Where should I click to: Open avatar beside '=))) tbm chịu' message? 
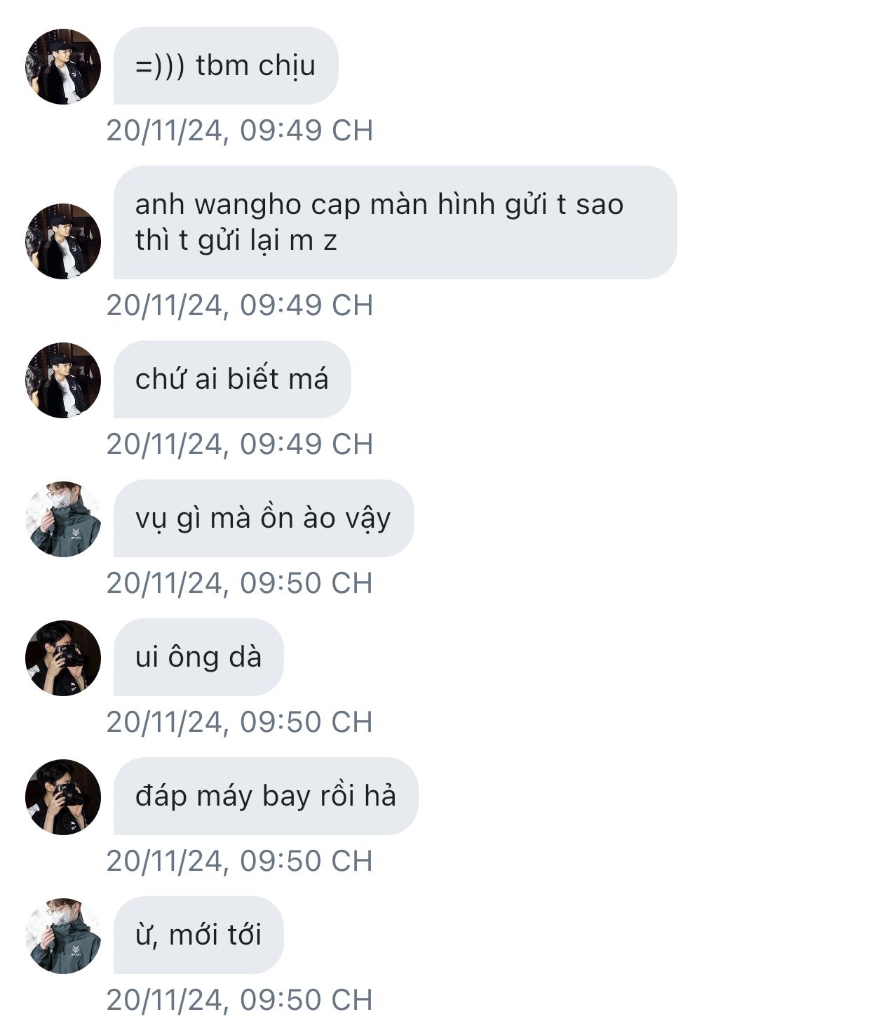pyautogui.click(x=63, y=67)
